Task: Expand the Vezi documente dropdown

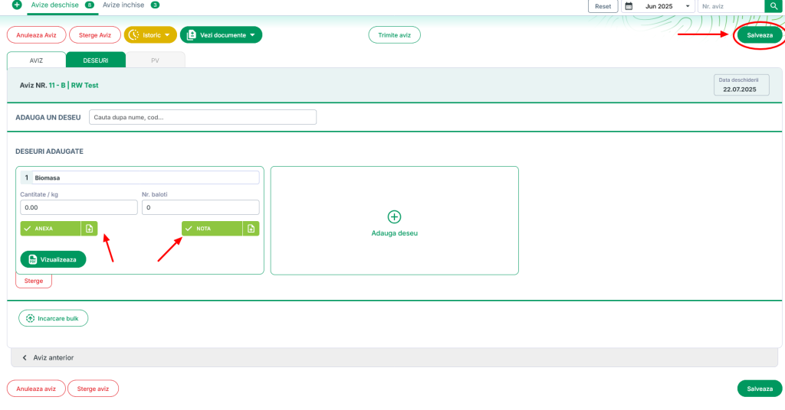Action: [x=221, y=35]
